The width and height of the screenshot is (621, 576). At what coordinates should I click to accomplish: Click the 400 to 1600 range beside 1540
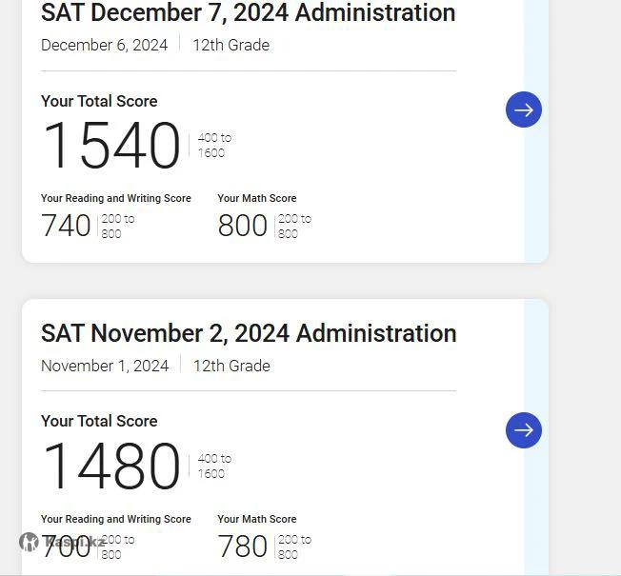point(213,145)
